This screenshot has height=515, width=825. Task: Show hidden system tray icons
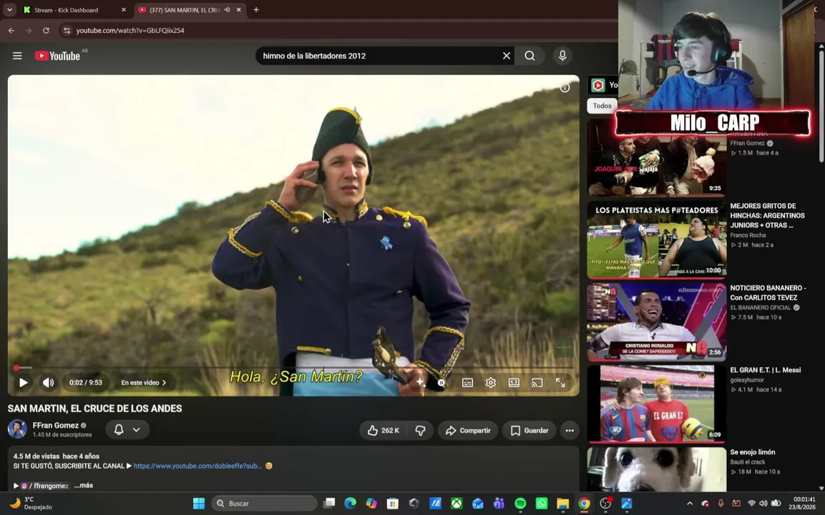coord(690,504)
